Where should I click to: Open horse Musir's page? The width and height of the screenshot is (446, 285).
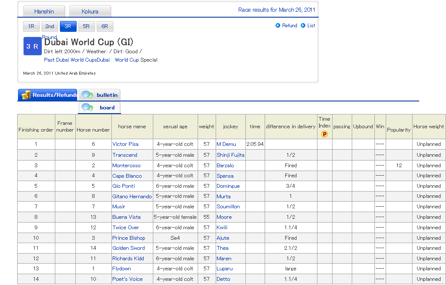(119, 207)
